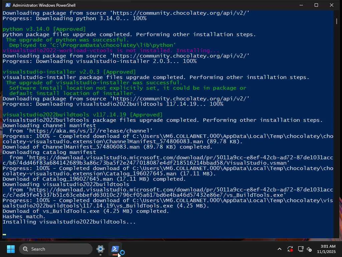This screenshot has height=257, width=342.
Task: Click 'The upgrade of visualstudio-installer was successful.'
Action: 94,83
